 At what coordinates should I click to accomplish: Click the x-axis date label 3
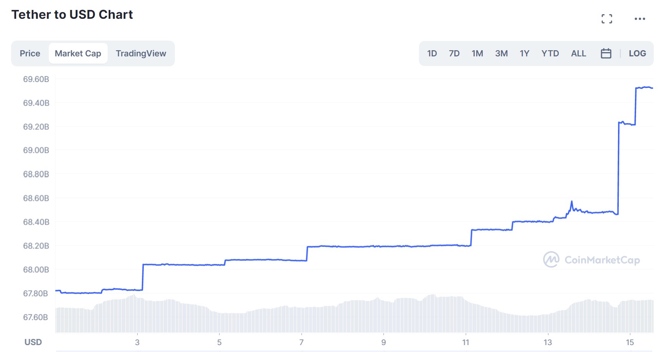click(137, 342)
